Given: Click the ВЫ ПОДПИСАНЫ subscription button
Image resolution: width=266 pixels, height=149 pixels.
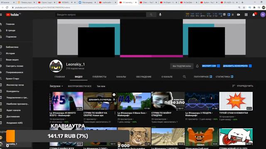Looking at the screenshot, I should [182, 66].
